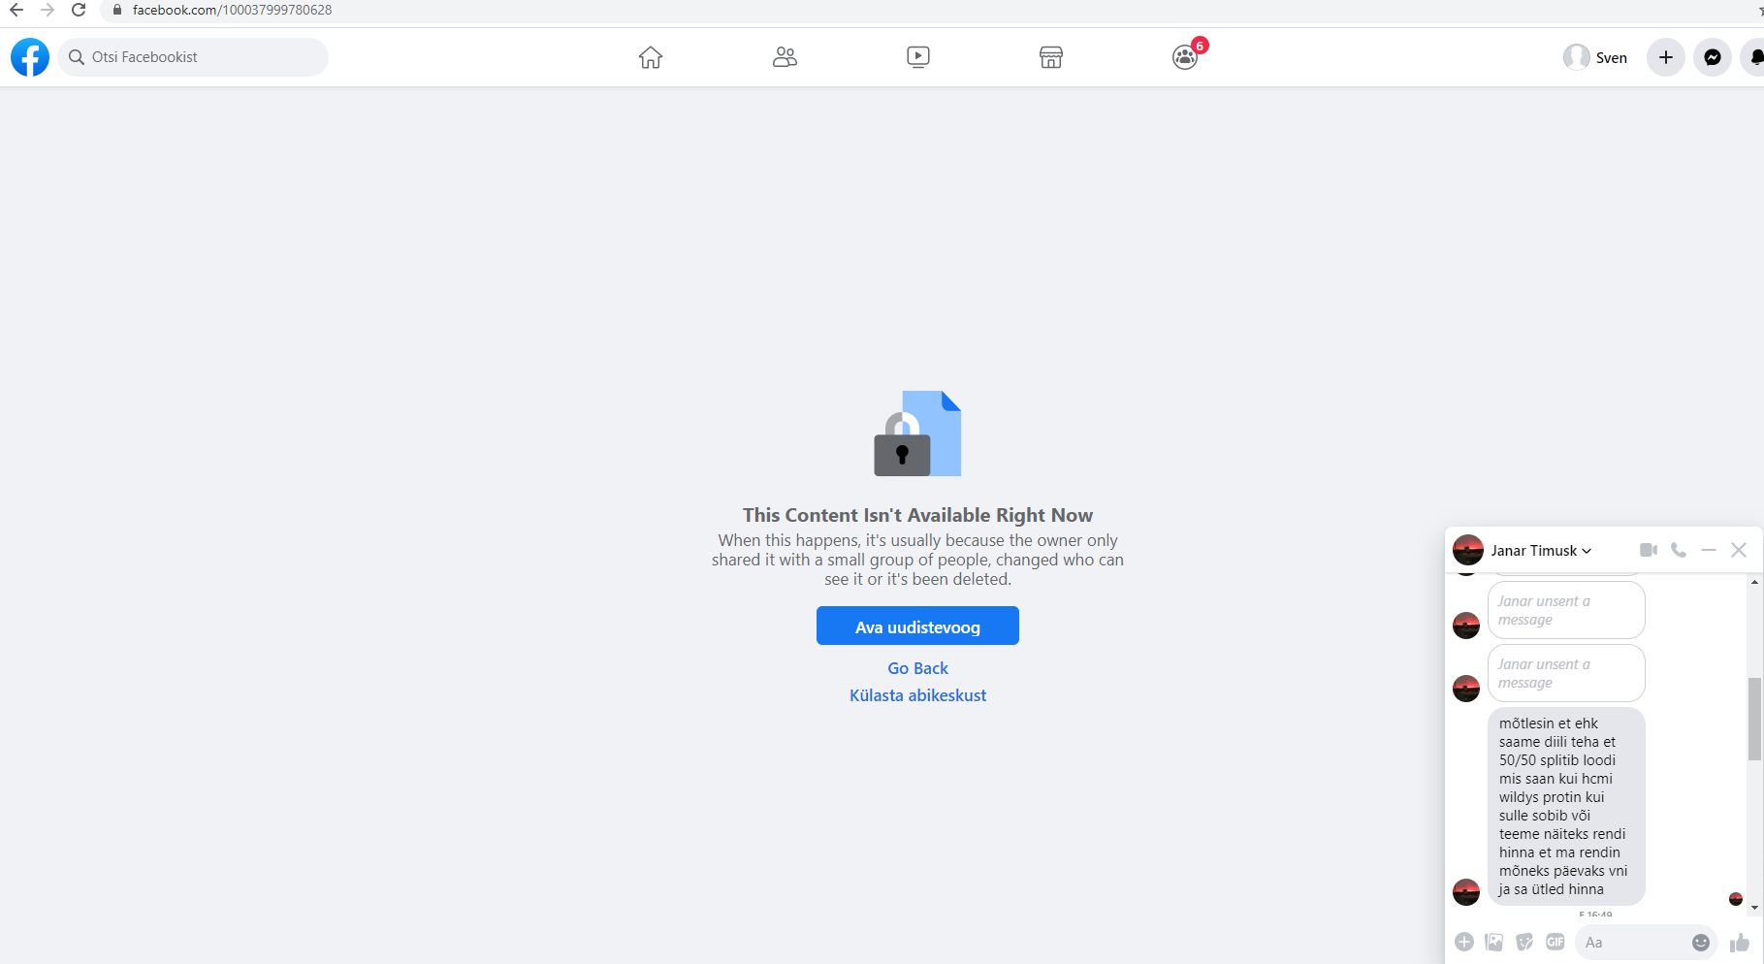Select the facebook.com address bar URL
Screen dimensions: 1764x964
click(x=232, y=10)
